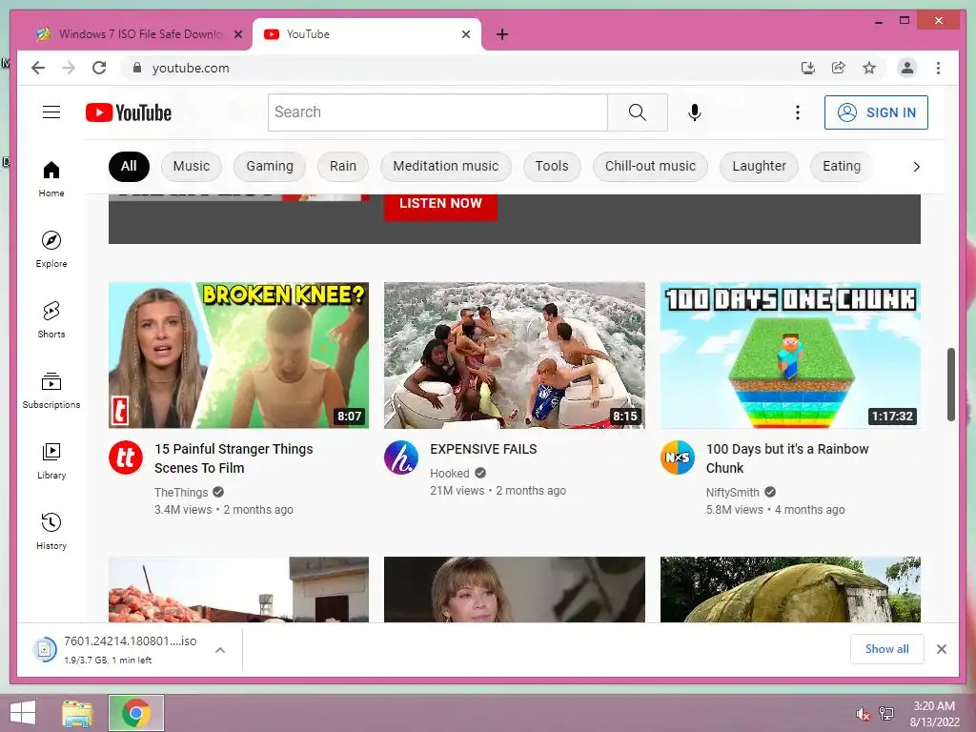Click in the YouTube Search field

click(437, 112)
